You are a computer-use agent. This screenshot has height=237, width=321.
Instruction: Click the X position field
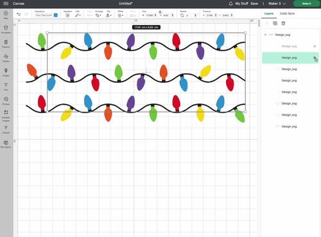pyautogui.click(x=210, y=15)
